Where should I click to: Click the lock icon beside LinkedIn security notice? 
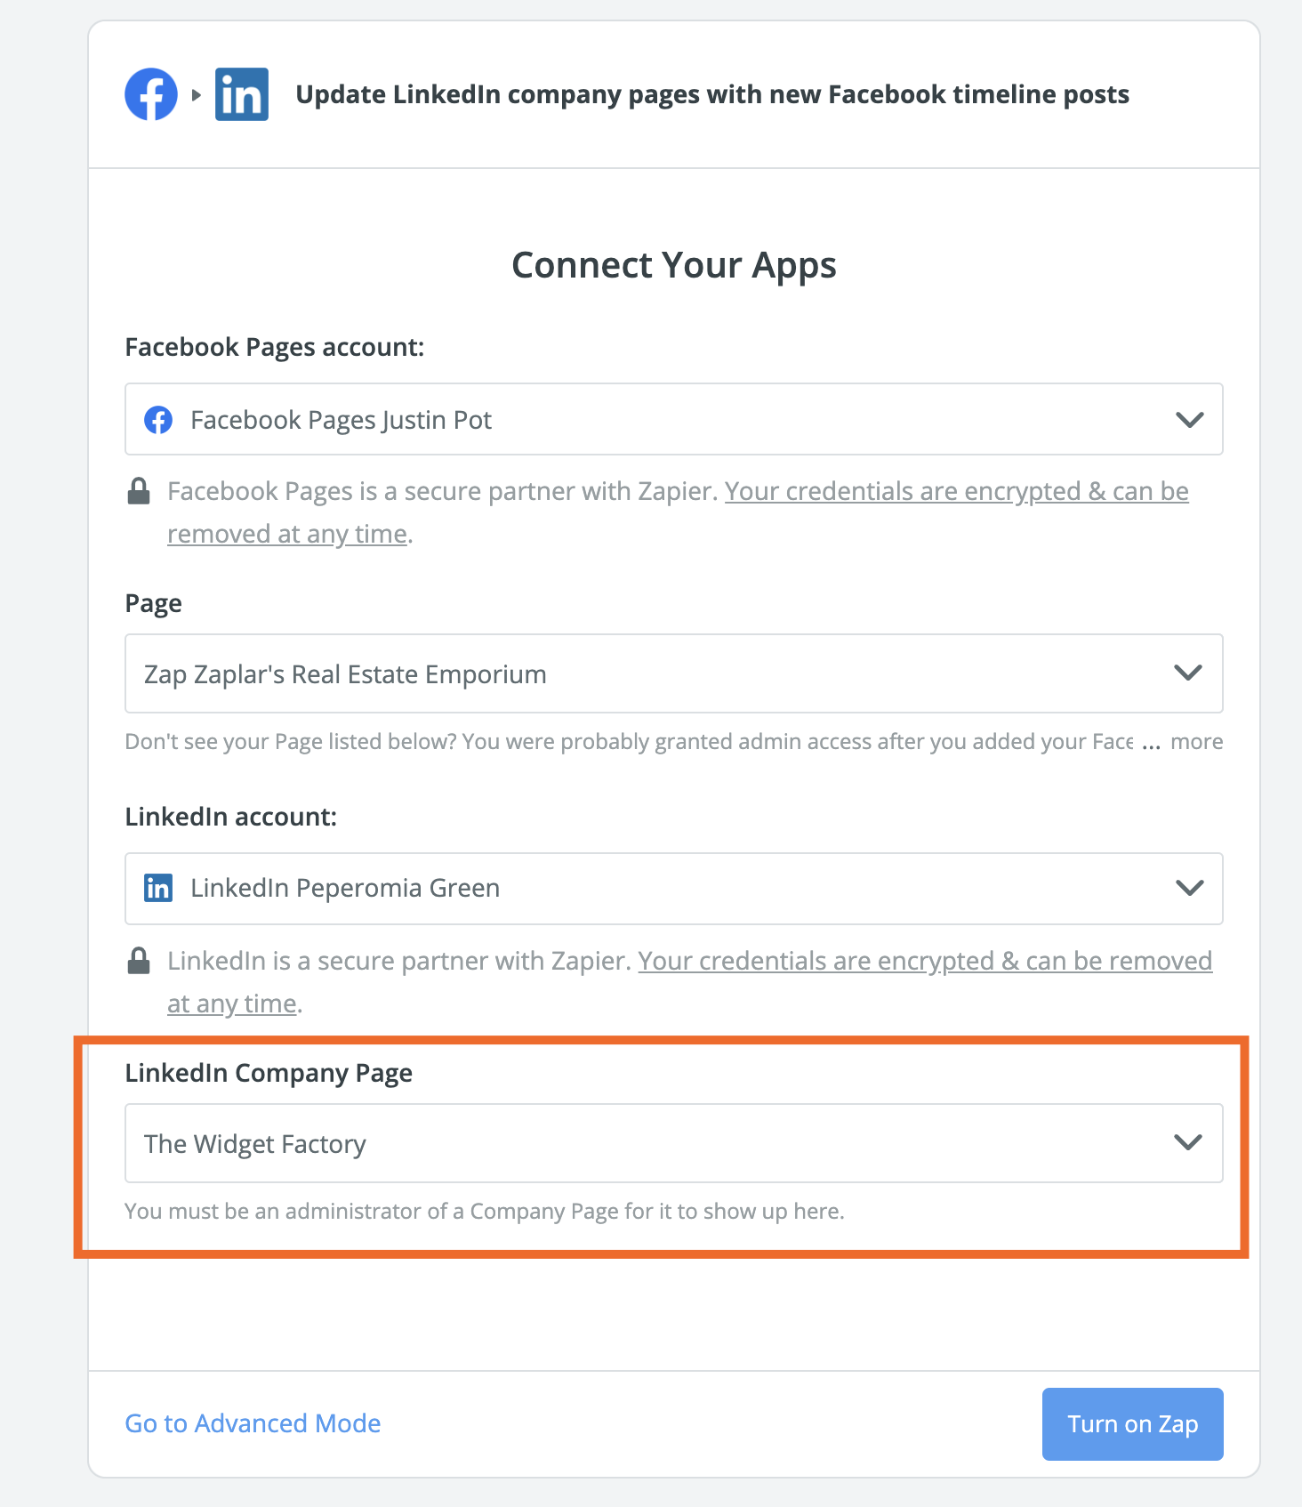[139, 961]
